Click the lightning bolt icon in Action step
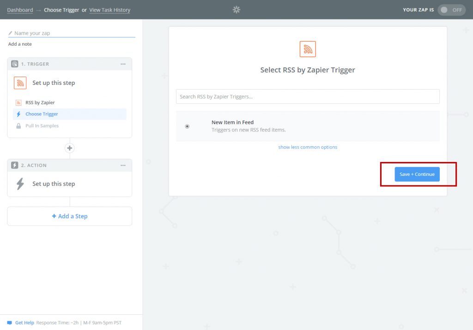 point(20,184)
